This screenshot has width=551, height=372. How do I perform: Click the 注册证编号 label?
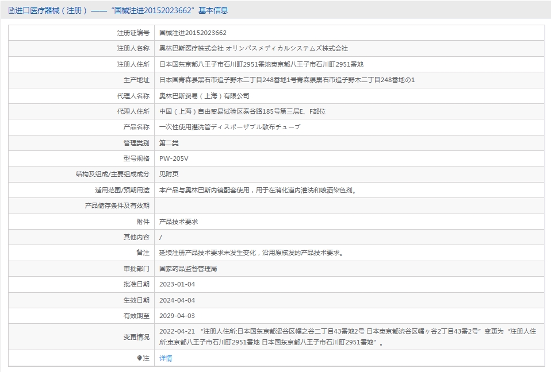133,33
